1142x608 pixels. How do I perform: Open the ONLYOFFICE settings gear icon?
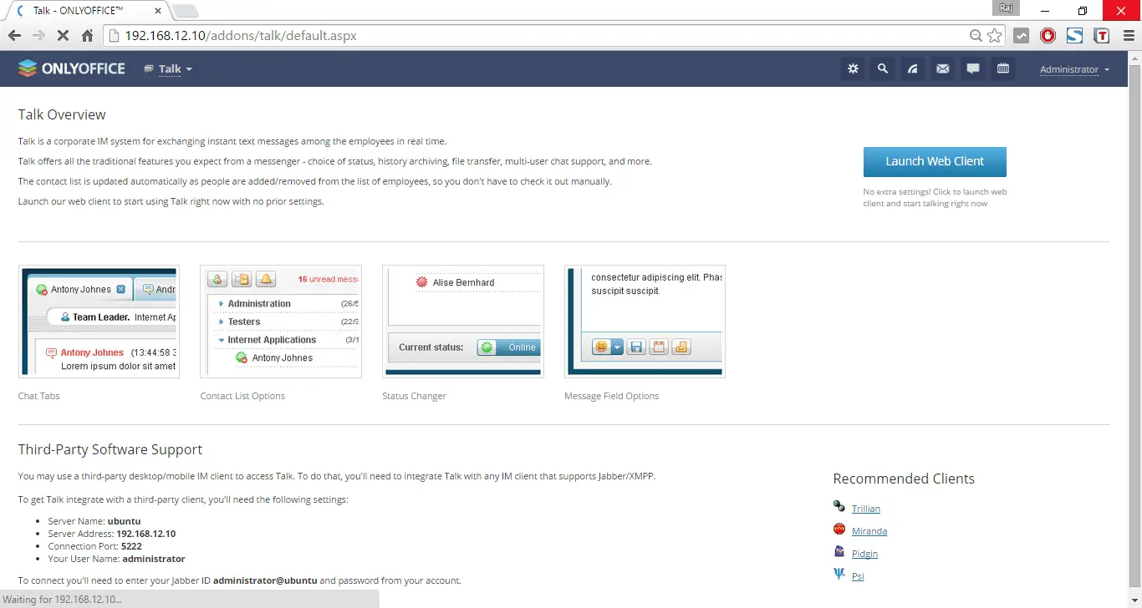click(853, 68)
